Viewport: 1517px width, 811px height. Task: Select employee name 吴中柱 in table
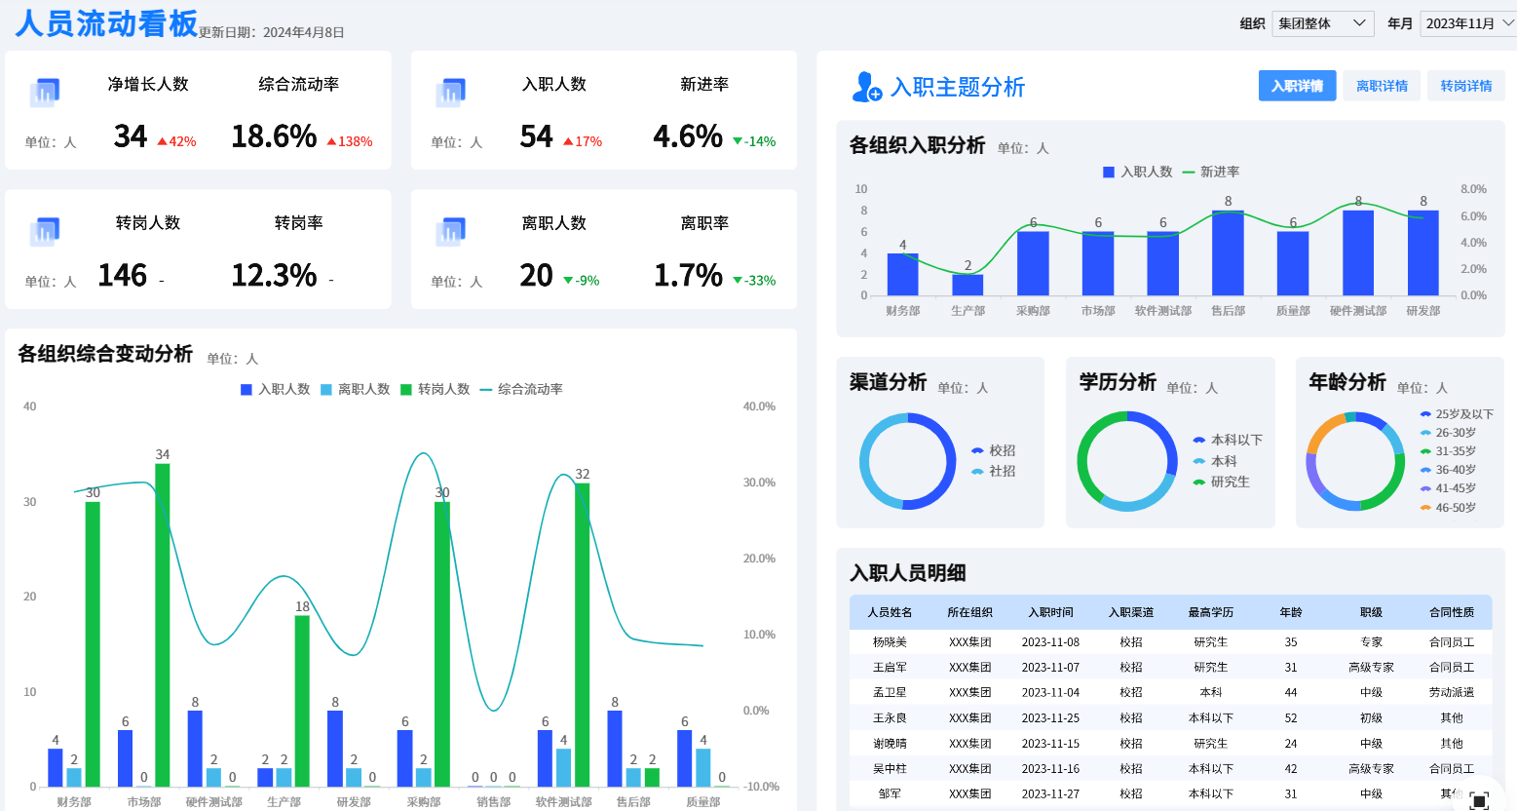click(890, 768)
